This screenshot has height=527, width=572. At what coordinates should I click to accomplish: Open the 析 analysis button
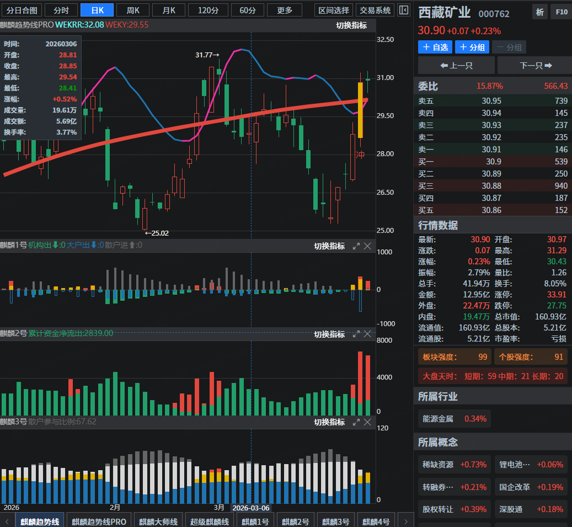point(539,12)
